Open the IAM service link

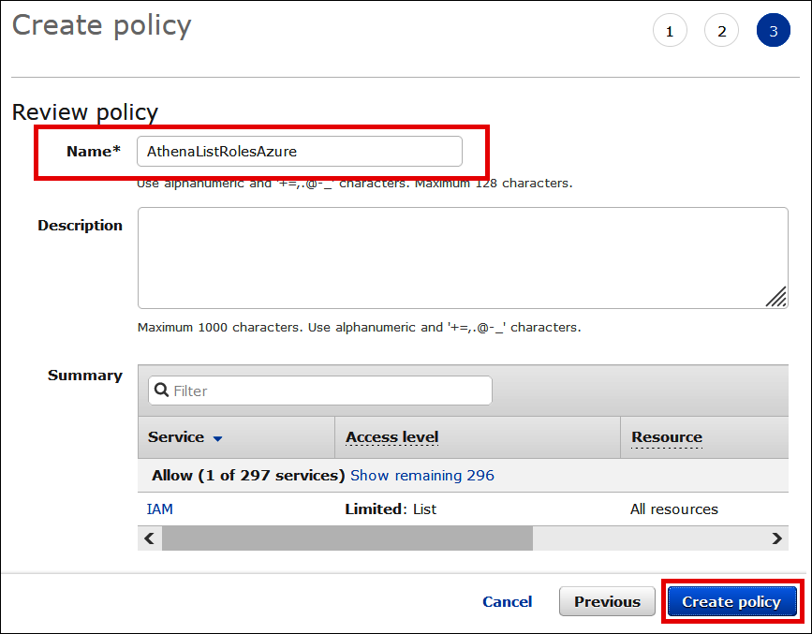coord(160,509)
